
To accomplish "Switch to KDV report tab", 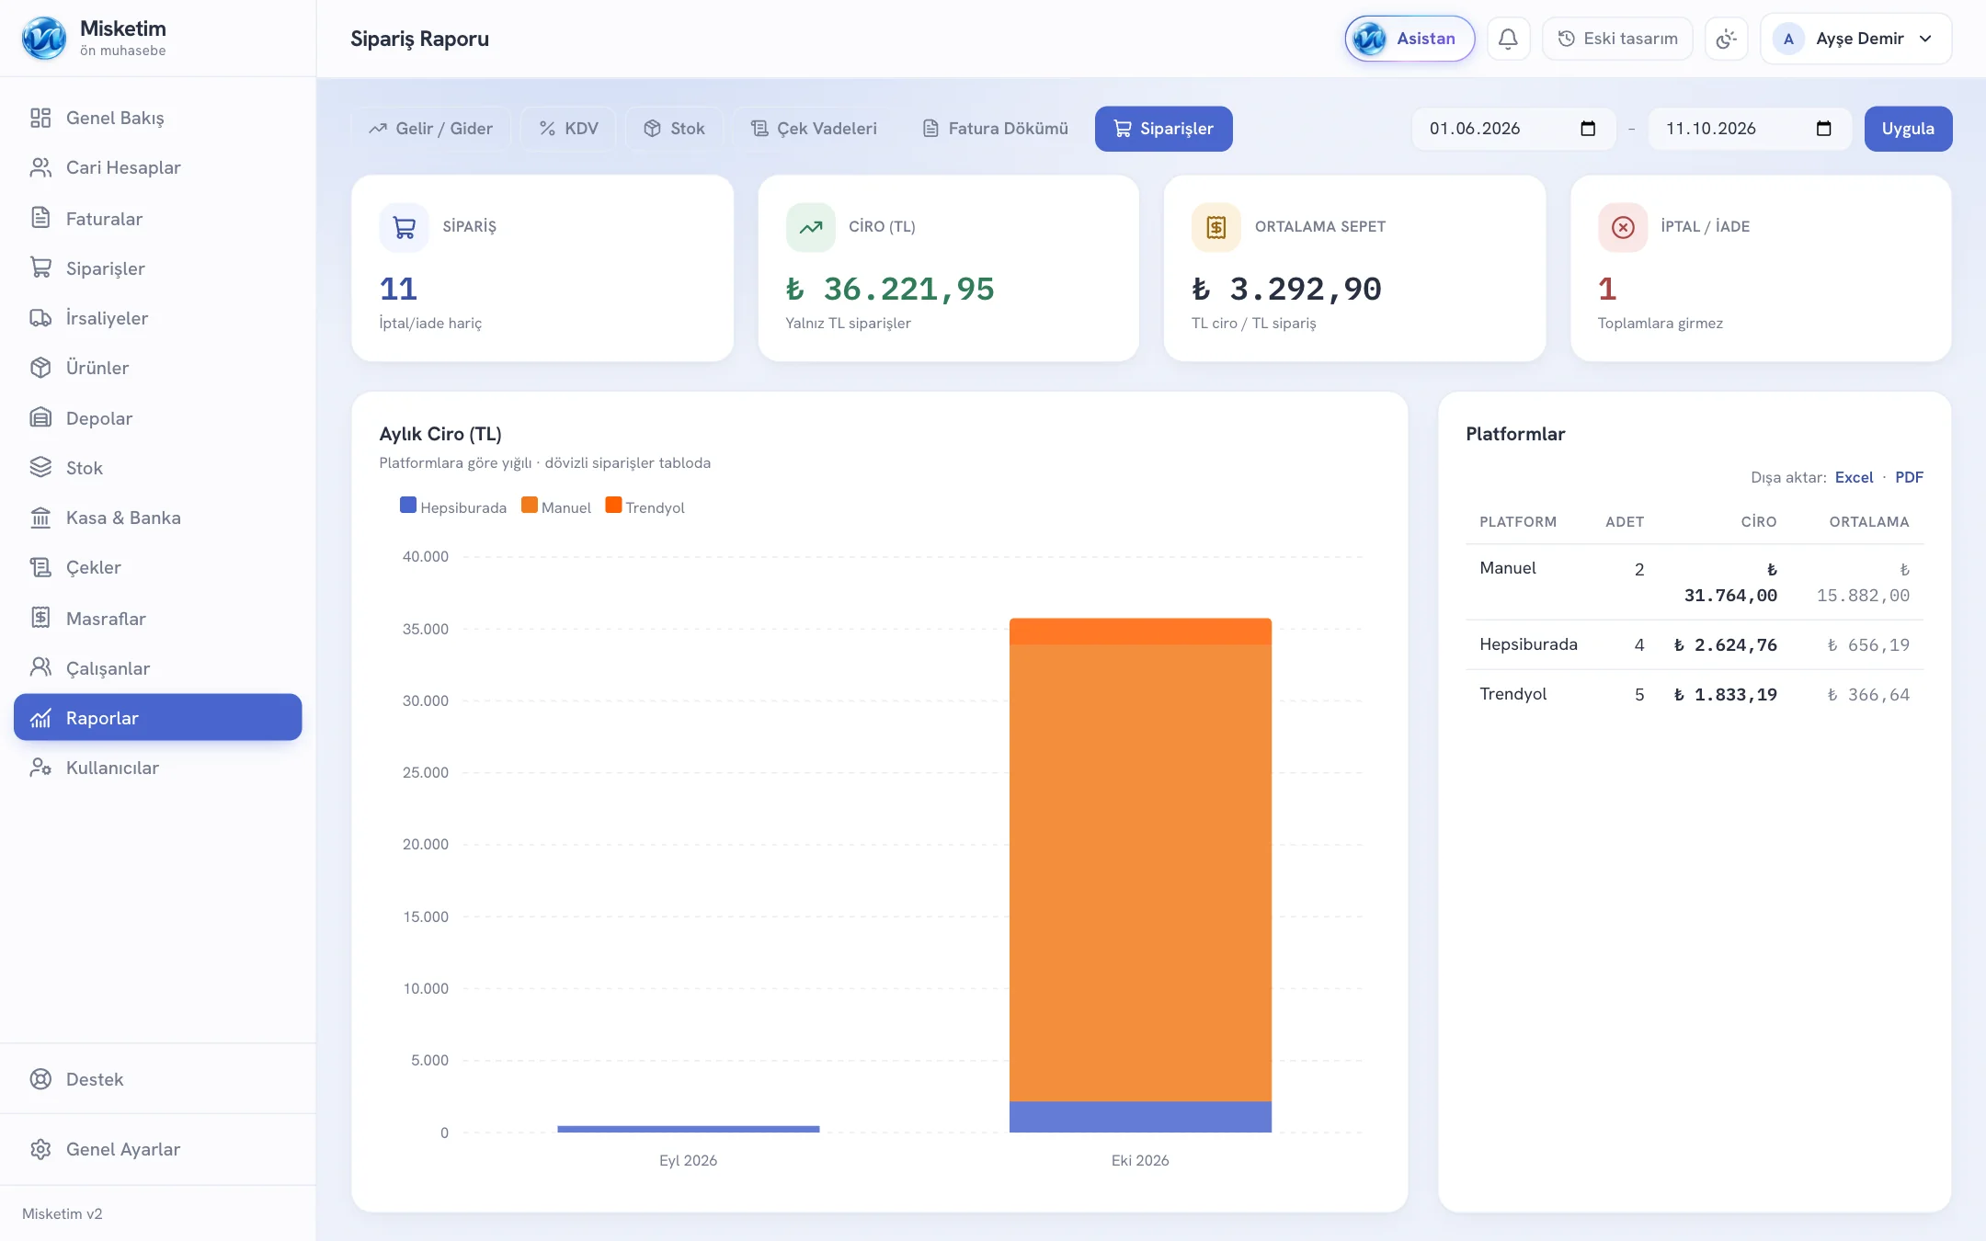I will click(568, 129).
